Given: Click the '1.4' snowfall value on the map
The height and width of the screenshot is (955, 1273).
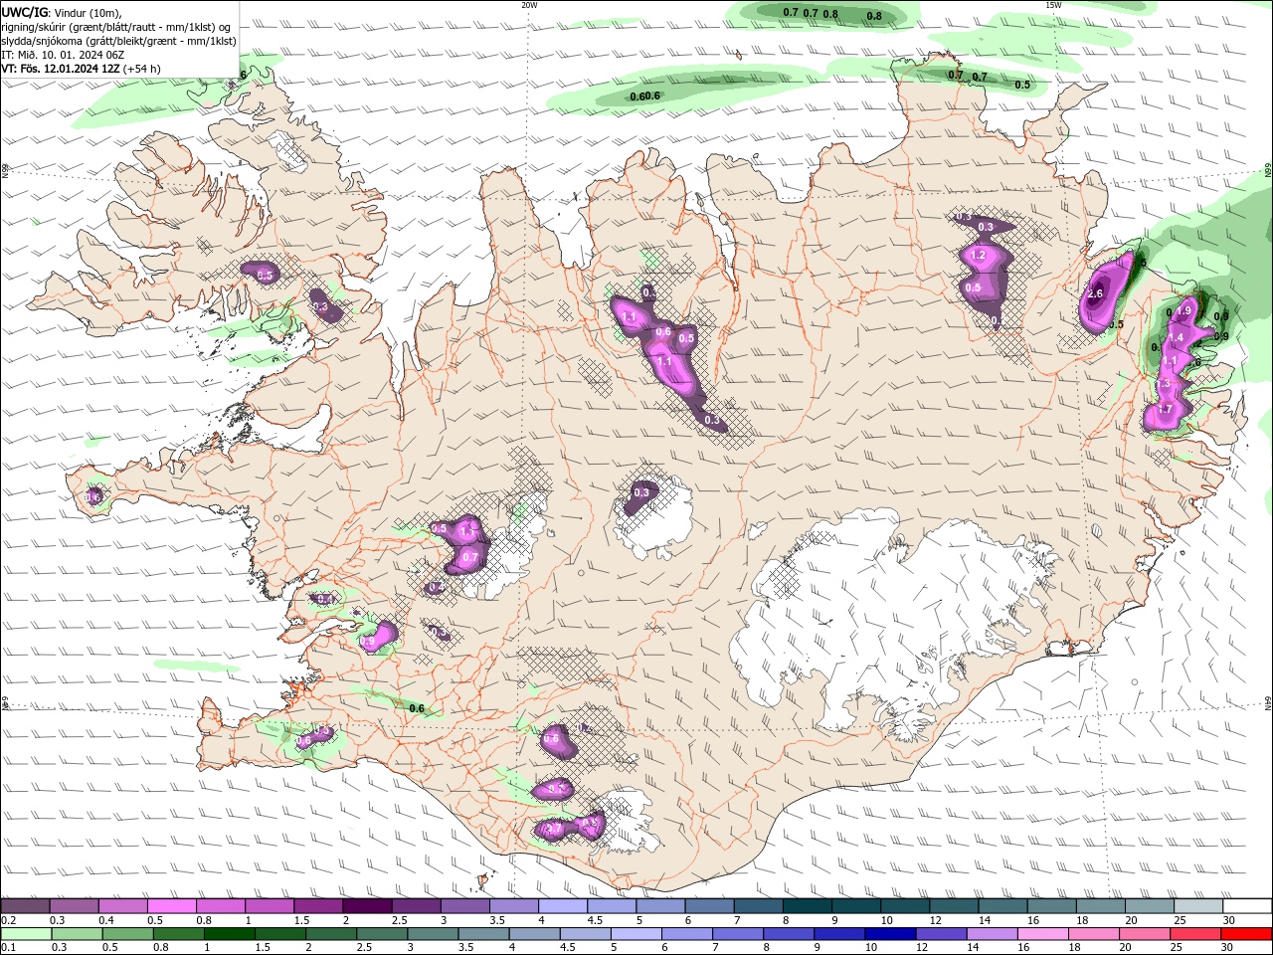Looking at the screenshot, I should pyautogui.click(x=1176, y=338).
